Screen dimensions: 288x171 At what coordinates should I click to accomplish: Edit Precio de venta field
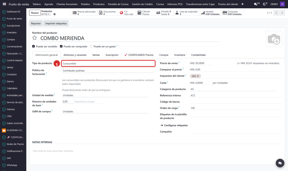(x=201, y=63)
